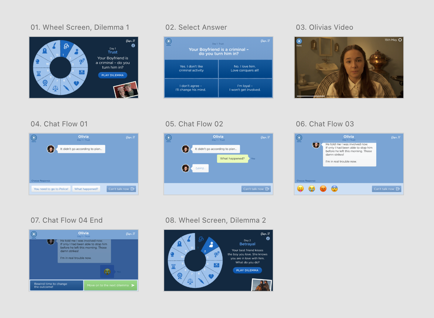Click "Rewind time to change the outcome!"
Viewport: 434px width, 318px height.
(x=56, y=285)
